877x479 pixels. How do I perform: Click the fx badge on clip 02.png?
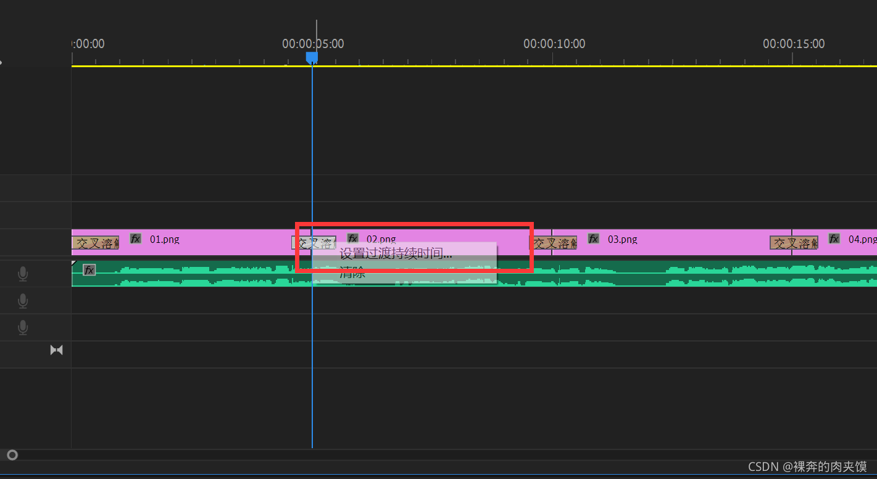tap(353, 239)
